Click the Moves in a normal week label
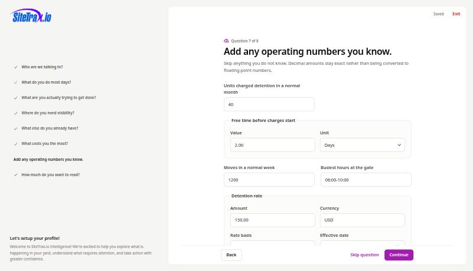The width and height of the screenshot is (473, 271). tap(249, 168)
